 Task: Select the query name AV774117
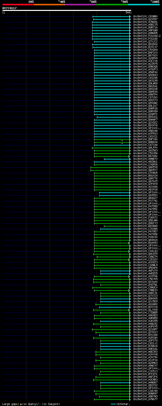[9, 8]
